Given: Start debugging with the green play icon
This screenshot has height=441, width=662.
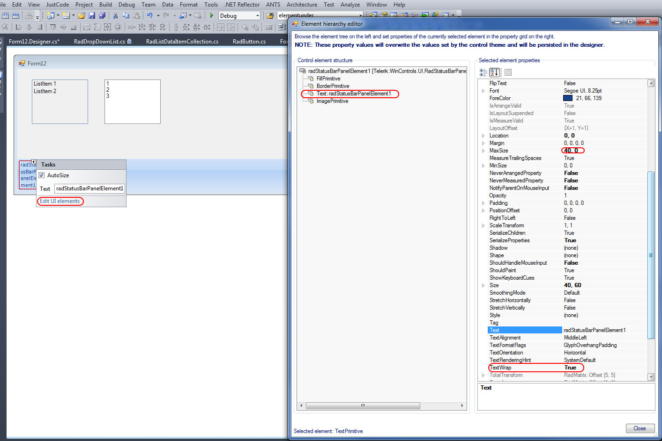Looking at the screenshot, I should 212,15.
